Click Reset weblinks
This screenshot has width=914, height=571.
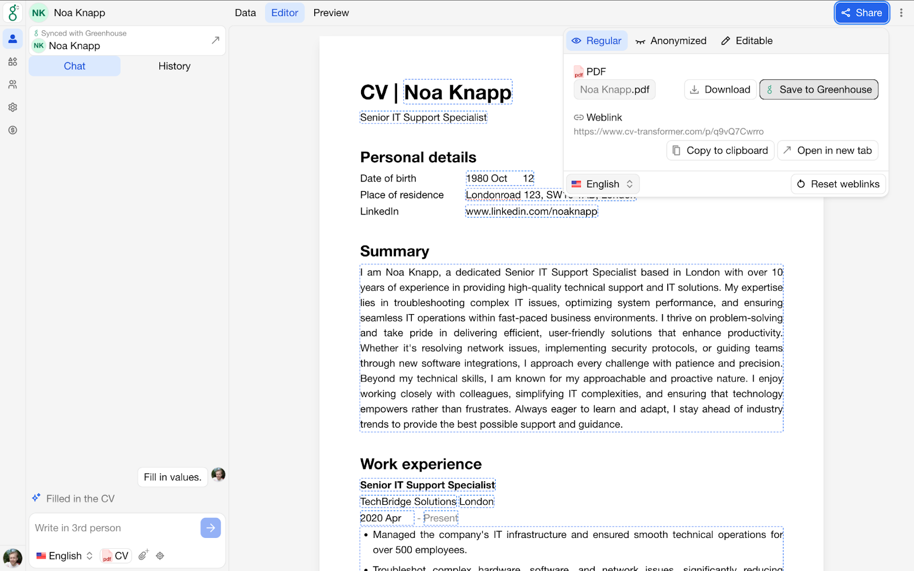pos(838,184)
